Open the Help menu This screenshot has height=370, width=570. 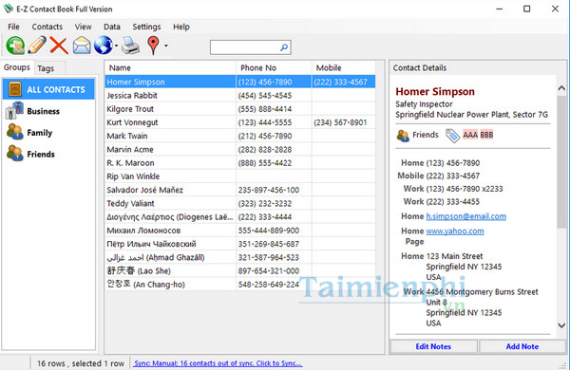181,27
